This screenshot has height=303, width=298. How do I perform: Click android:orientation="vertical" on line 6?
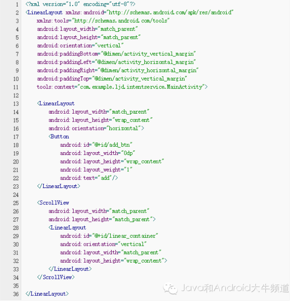pyautogui.click(x=80, y=46)
